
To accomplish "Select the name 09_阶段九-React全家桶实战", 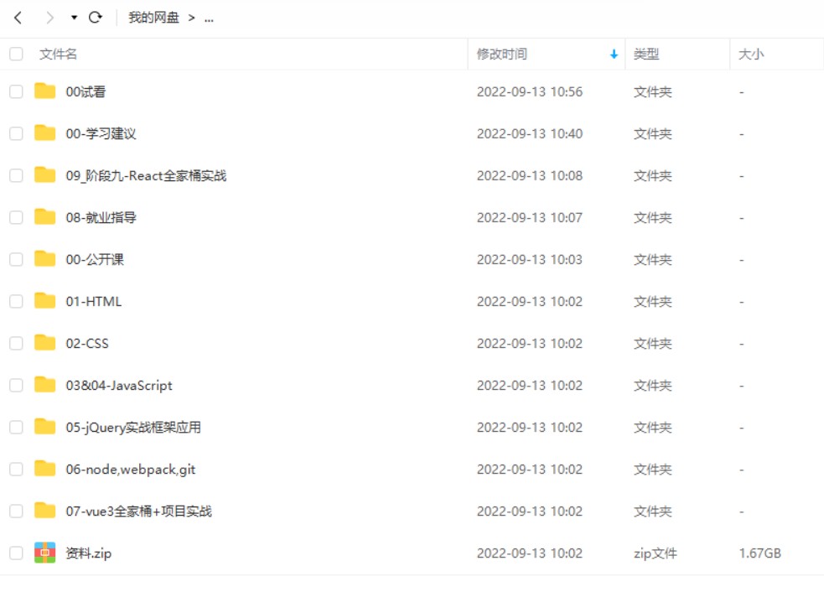I will pyautogui.click(x=146, y=175).
